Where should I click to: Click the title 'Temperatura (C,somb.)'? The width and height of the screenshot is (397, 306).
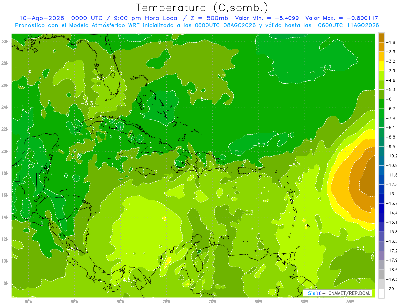coord(202,8)
